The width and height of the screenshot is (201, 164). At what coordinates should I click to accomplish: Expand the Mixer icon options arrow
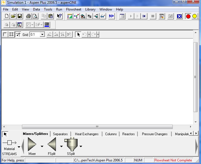(42, 147)
